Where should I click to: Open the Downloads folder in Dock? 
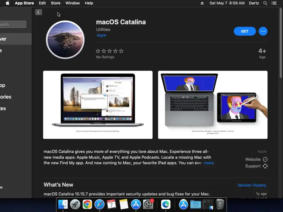(x=196, y=204)
